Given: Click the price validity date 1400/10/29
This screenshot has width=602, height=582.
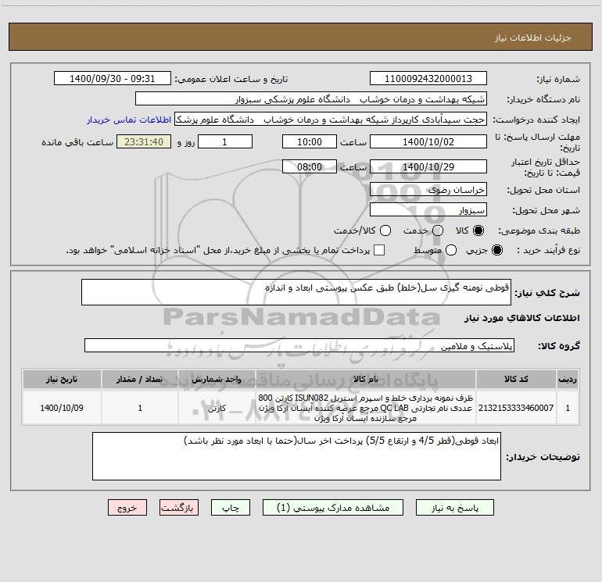Looking at the screenshot, I should tap(428, 166).
